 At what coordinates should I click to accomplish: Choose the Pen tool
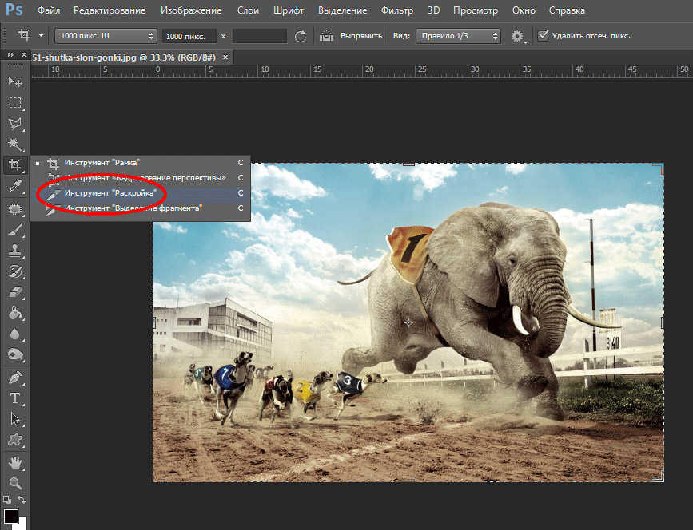coord(14,377)
